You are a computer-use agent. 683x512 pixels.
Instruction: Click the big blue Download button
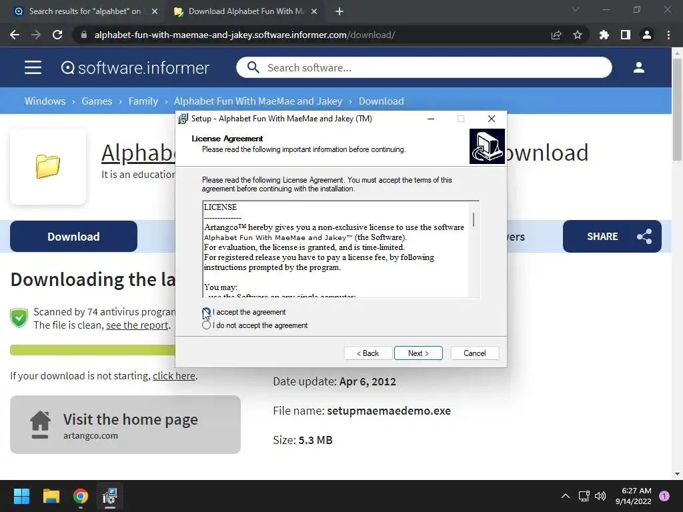click(x=73, y=237)
